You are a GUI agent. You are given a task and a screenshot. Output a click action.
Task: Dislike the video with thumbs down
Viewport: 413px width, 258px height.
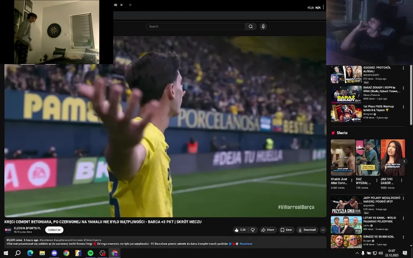[x=253, y=230]
